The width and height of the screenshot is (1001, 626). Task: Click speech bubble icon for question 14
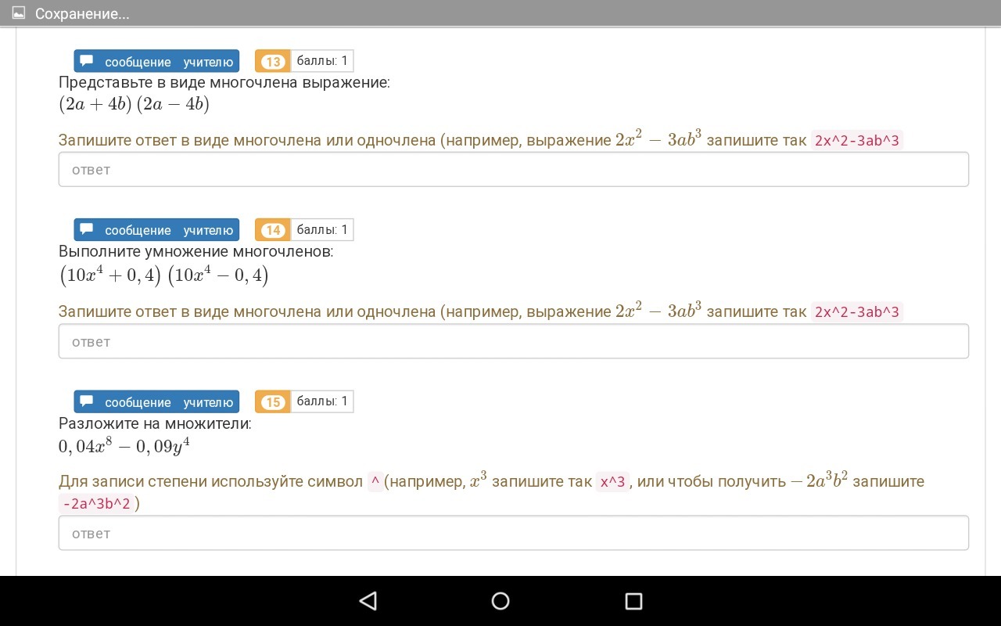tap(87, 229)
